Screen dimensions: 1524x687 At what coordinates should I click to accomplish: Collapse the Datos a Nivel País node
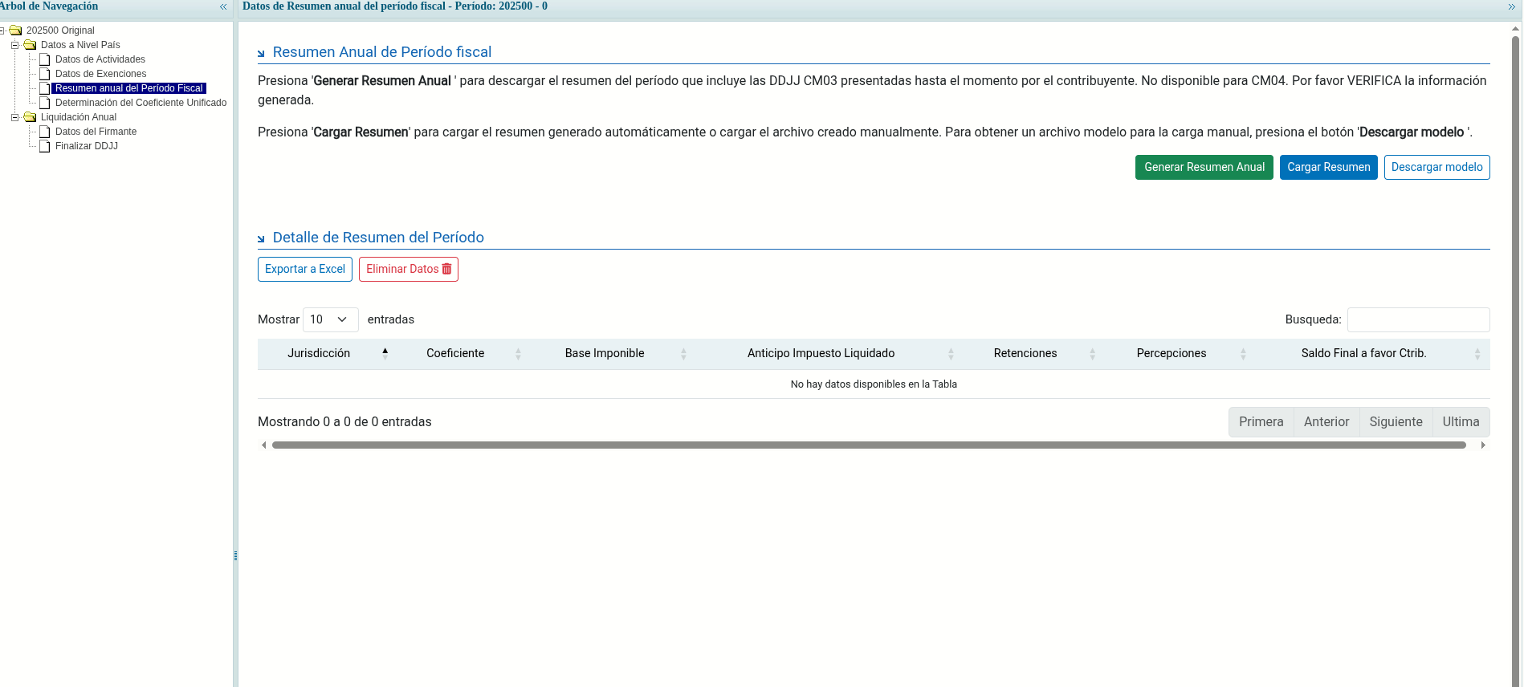[14, 45]
